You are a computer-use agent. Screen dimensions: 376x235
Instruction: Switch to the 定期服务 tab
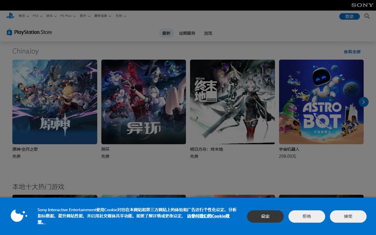click(187, 33)
